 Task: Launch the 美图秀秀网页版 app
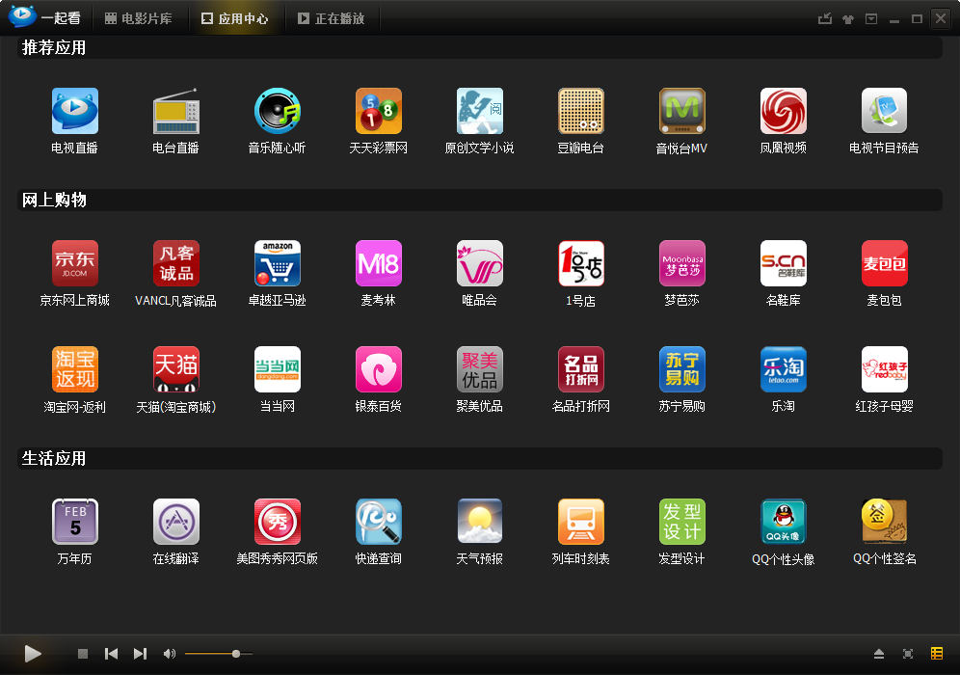tap(278, 522)
